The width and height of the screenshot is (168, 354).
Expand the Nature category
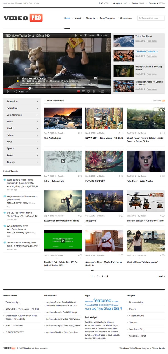pos(22,135)
